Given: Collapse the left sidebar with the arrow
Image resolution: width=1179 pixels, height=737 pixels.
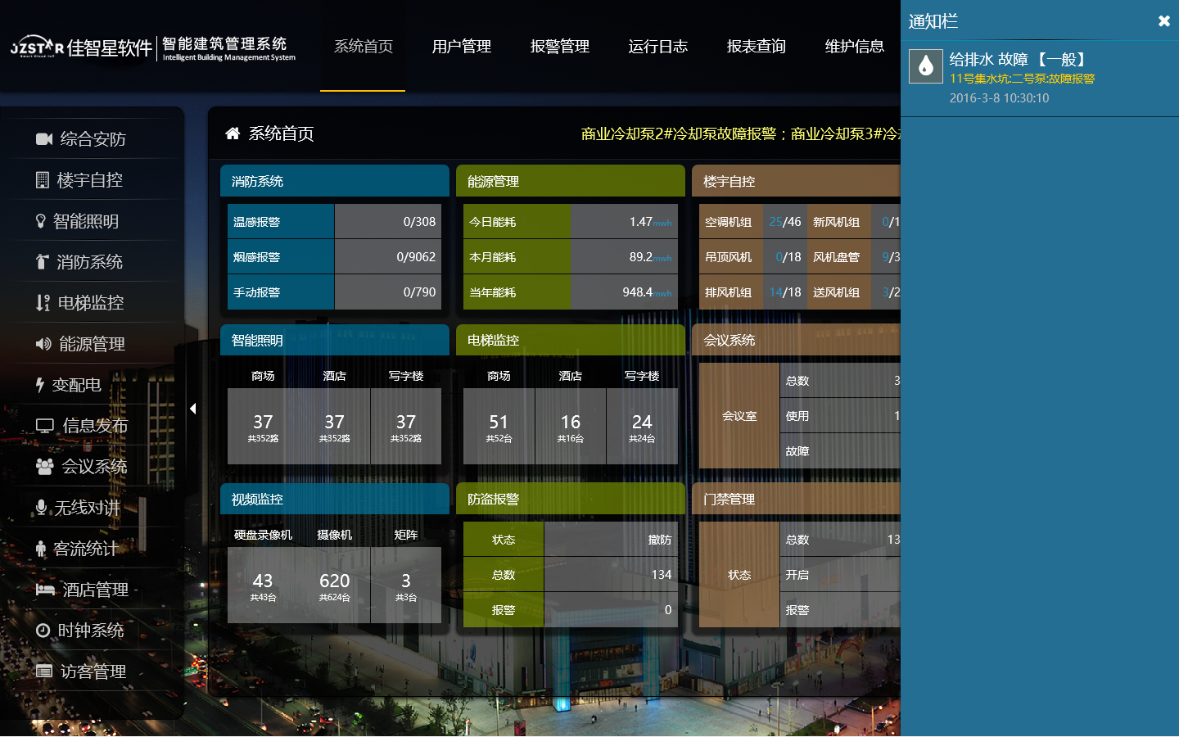Looking at the screenshot, I should (x=193, y=408).
